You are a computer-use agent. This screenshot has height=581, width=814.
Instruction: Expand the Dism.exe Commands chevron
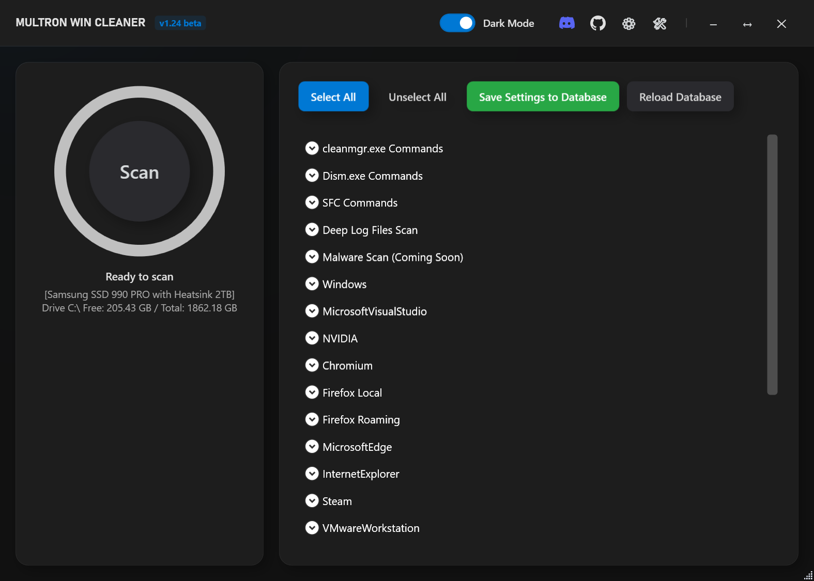tap(312, 176)
